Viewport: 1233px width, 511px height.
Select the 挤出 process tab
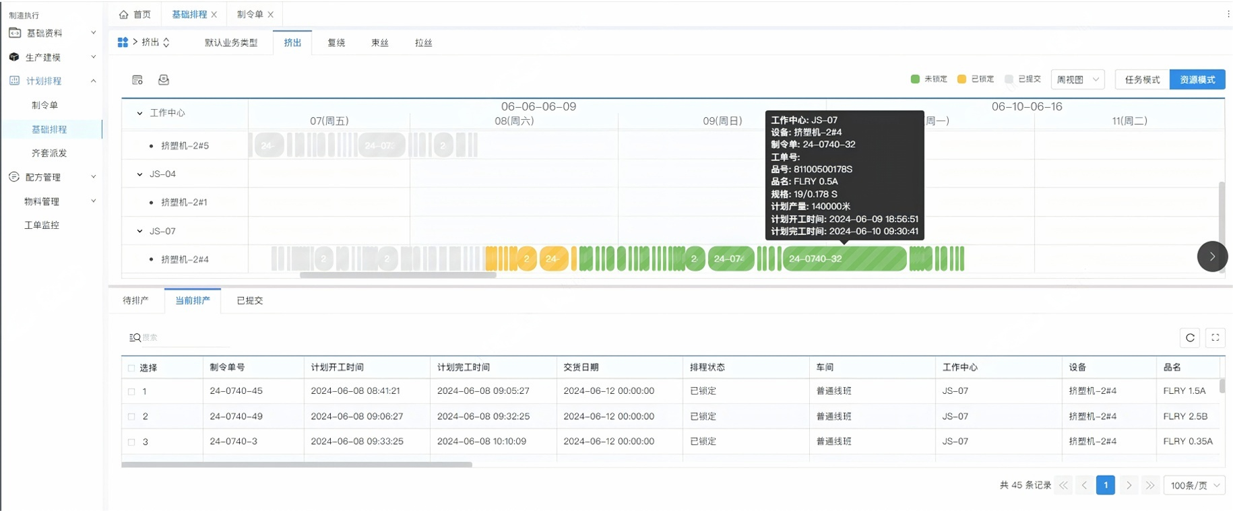click(x=292, y=42)
